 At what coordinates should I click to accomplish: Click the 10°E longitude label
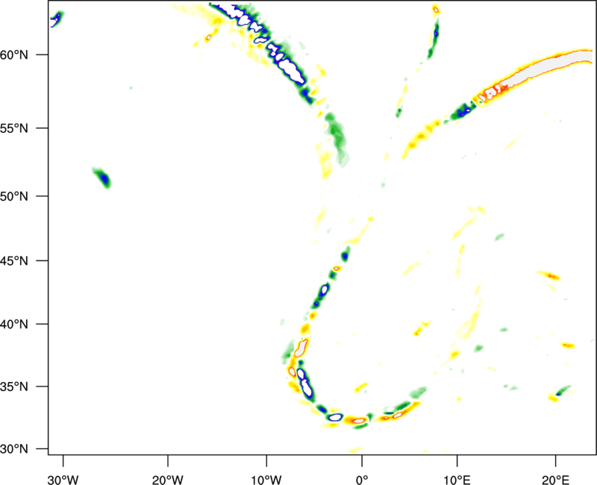(457, 480)
